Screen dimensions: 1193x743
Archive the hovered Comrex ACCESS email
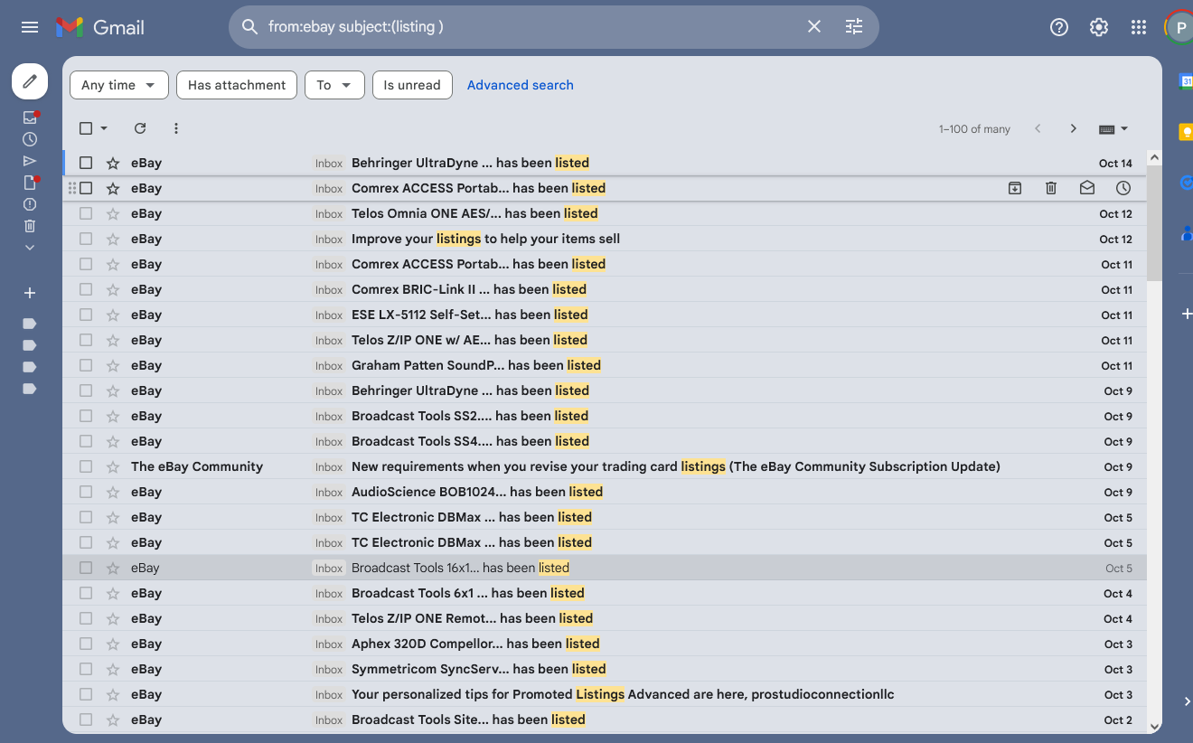[1015, 188]
